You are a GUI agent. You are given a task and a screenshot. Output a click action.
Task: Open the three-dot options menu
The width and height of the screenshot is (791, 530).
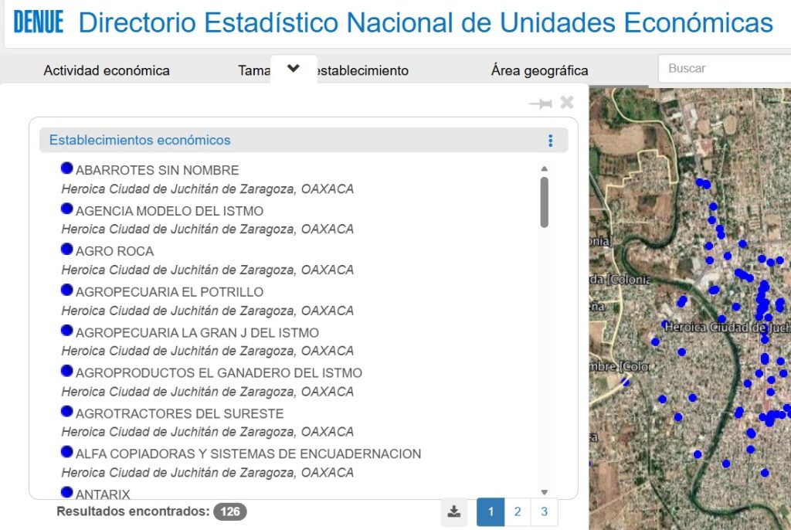coord(550,141)
